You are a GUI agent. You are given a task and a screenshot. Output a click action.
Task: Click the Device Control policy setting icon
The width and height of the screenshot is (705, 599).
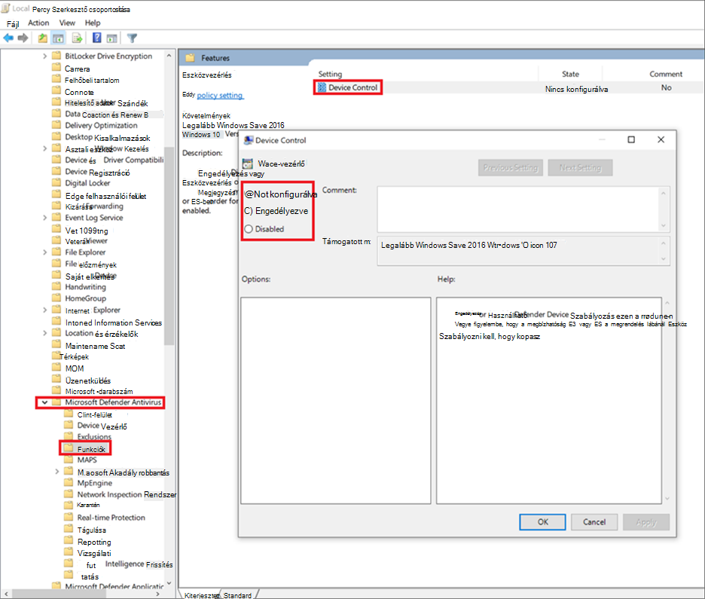[x=322, y=87]
